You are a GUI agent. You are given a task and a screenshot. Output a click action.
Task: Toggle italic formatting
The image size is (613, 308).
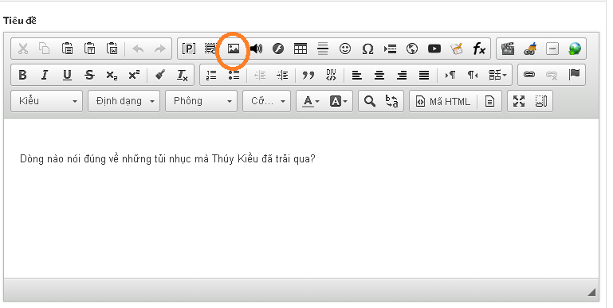coord(45,75)
